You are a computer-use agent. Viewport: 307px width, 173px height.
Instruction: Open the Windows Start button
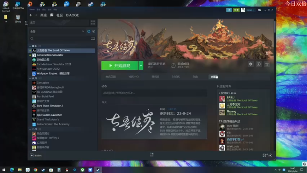pos(4,170)
